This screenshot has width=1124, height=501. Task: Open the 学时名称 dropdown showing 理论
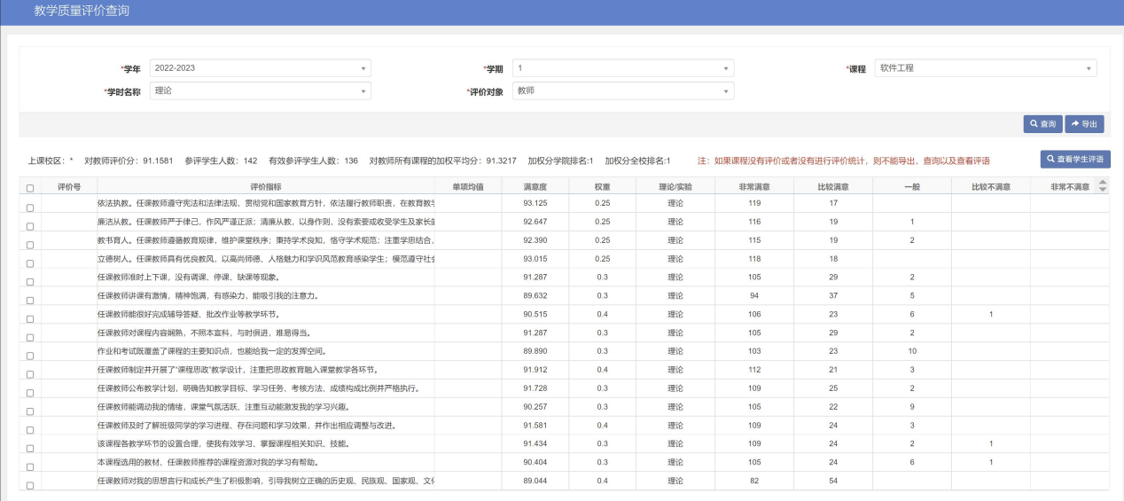click(x=260, y=90)
